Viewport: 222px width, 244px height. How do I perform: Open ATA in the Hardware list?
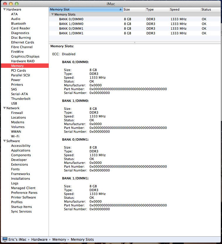14,14
